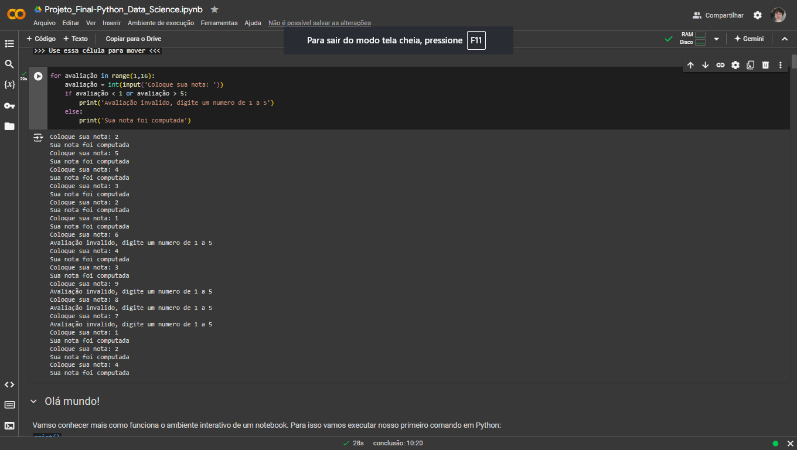Toggle the cell output display icon
The height and width of the screenshot is (450, 797).
(38, 138)
